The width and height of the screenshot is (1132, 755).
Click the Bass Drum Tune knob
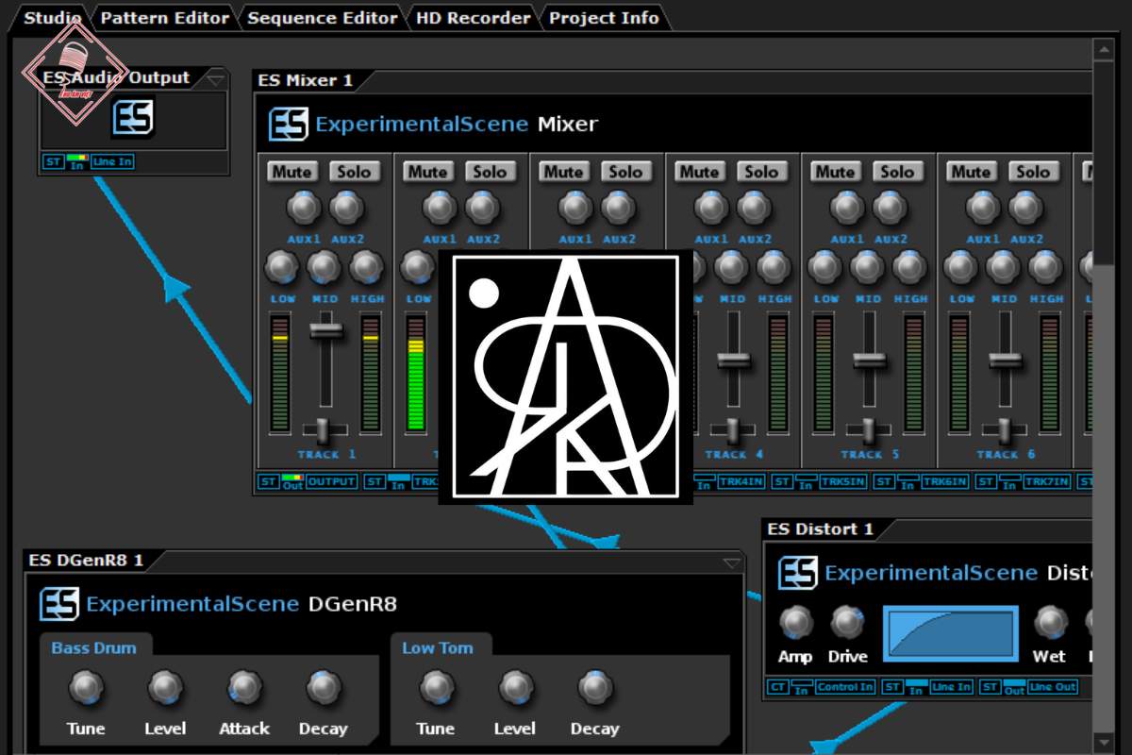[86, 688]
